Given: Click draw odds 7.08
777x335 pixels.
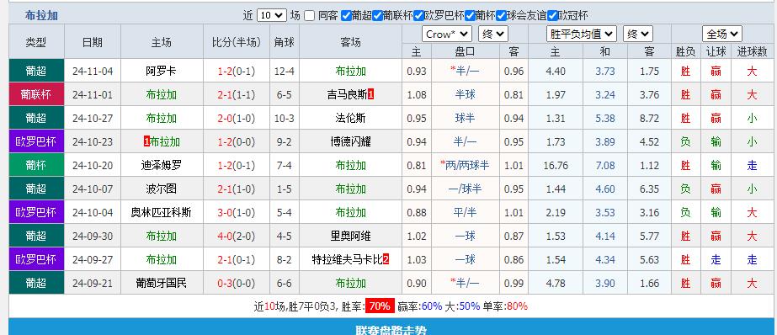Looking at the screenshot, I should (605, 165).
